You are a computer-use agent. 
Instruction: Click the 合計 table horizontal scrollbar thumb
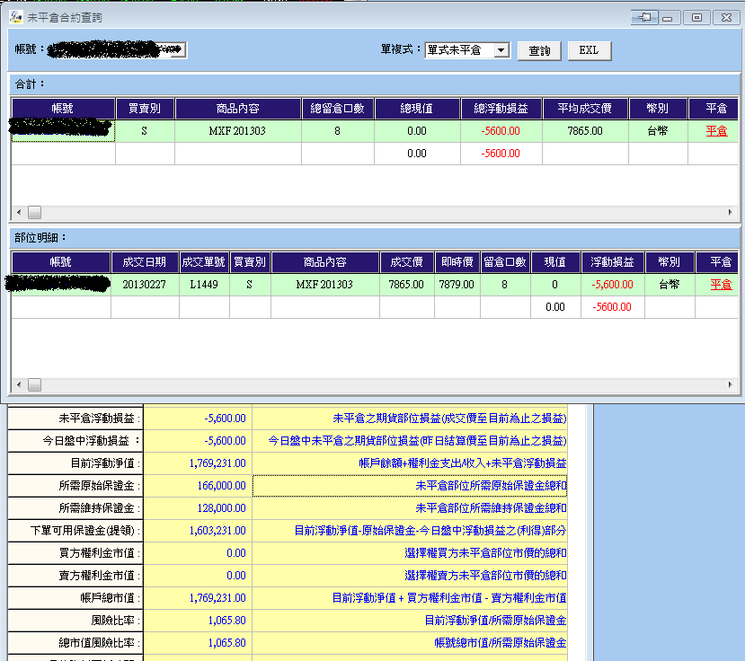(x=35, y=212)
